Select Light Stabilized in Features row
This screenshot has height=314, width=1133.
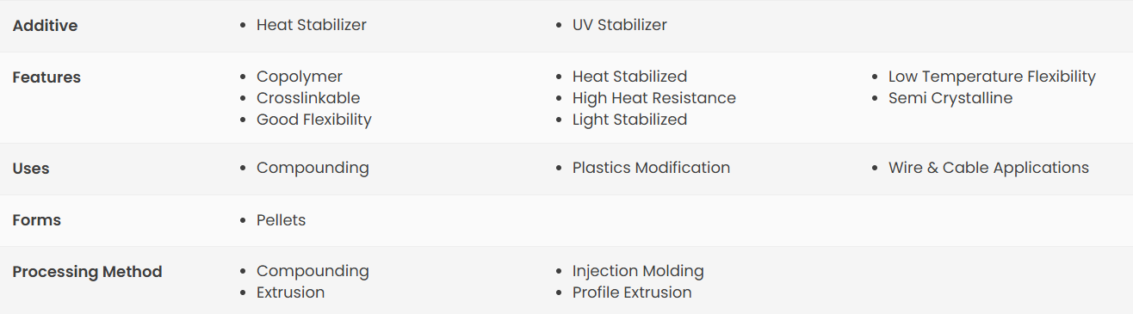click(630, 120)
